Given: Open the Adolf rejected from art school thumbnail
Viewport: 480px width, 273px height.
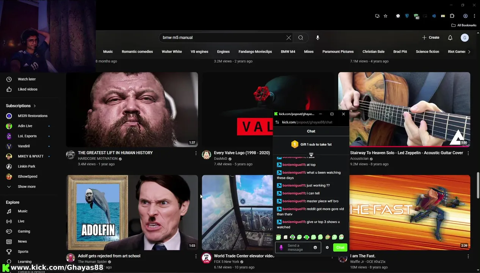Looking at the screenshot, I should pyautogui.click(x=132, y=212).
